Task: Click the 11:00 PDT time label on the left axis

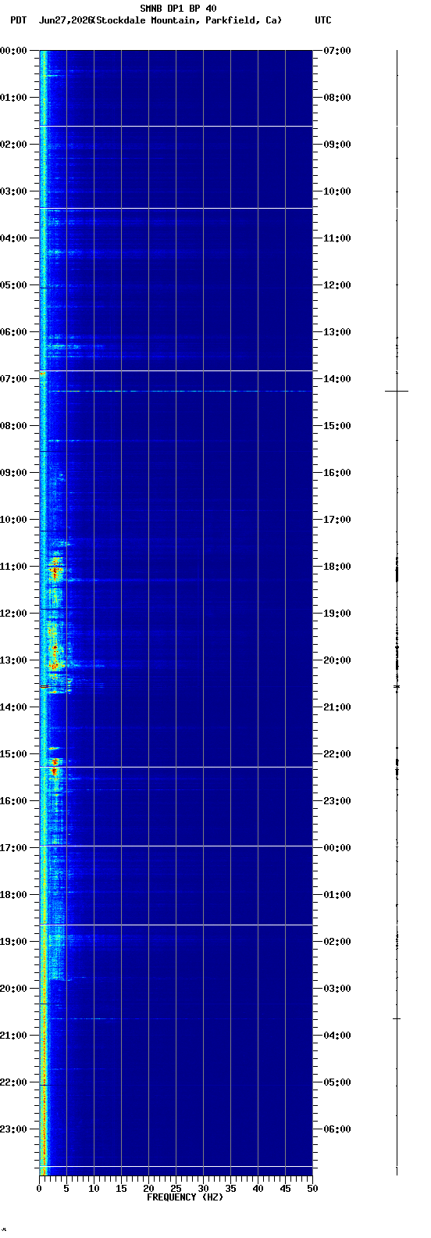Action: pos(13,567)
